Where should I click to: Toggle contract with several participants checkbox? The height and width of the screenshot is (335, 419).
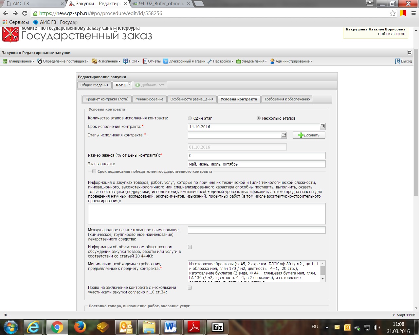click(x=190, y=288)
